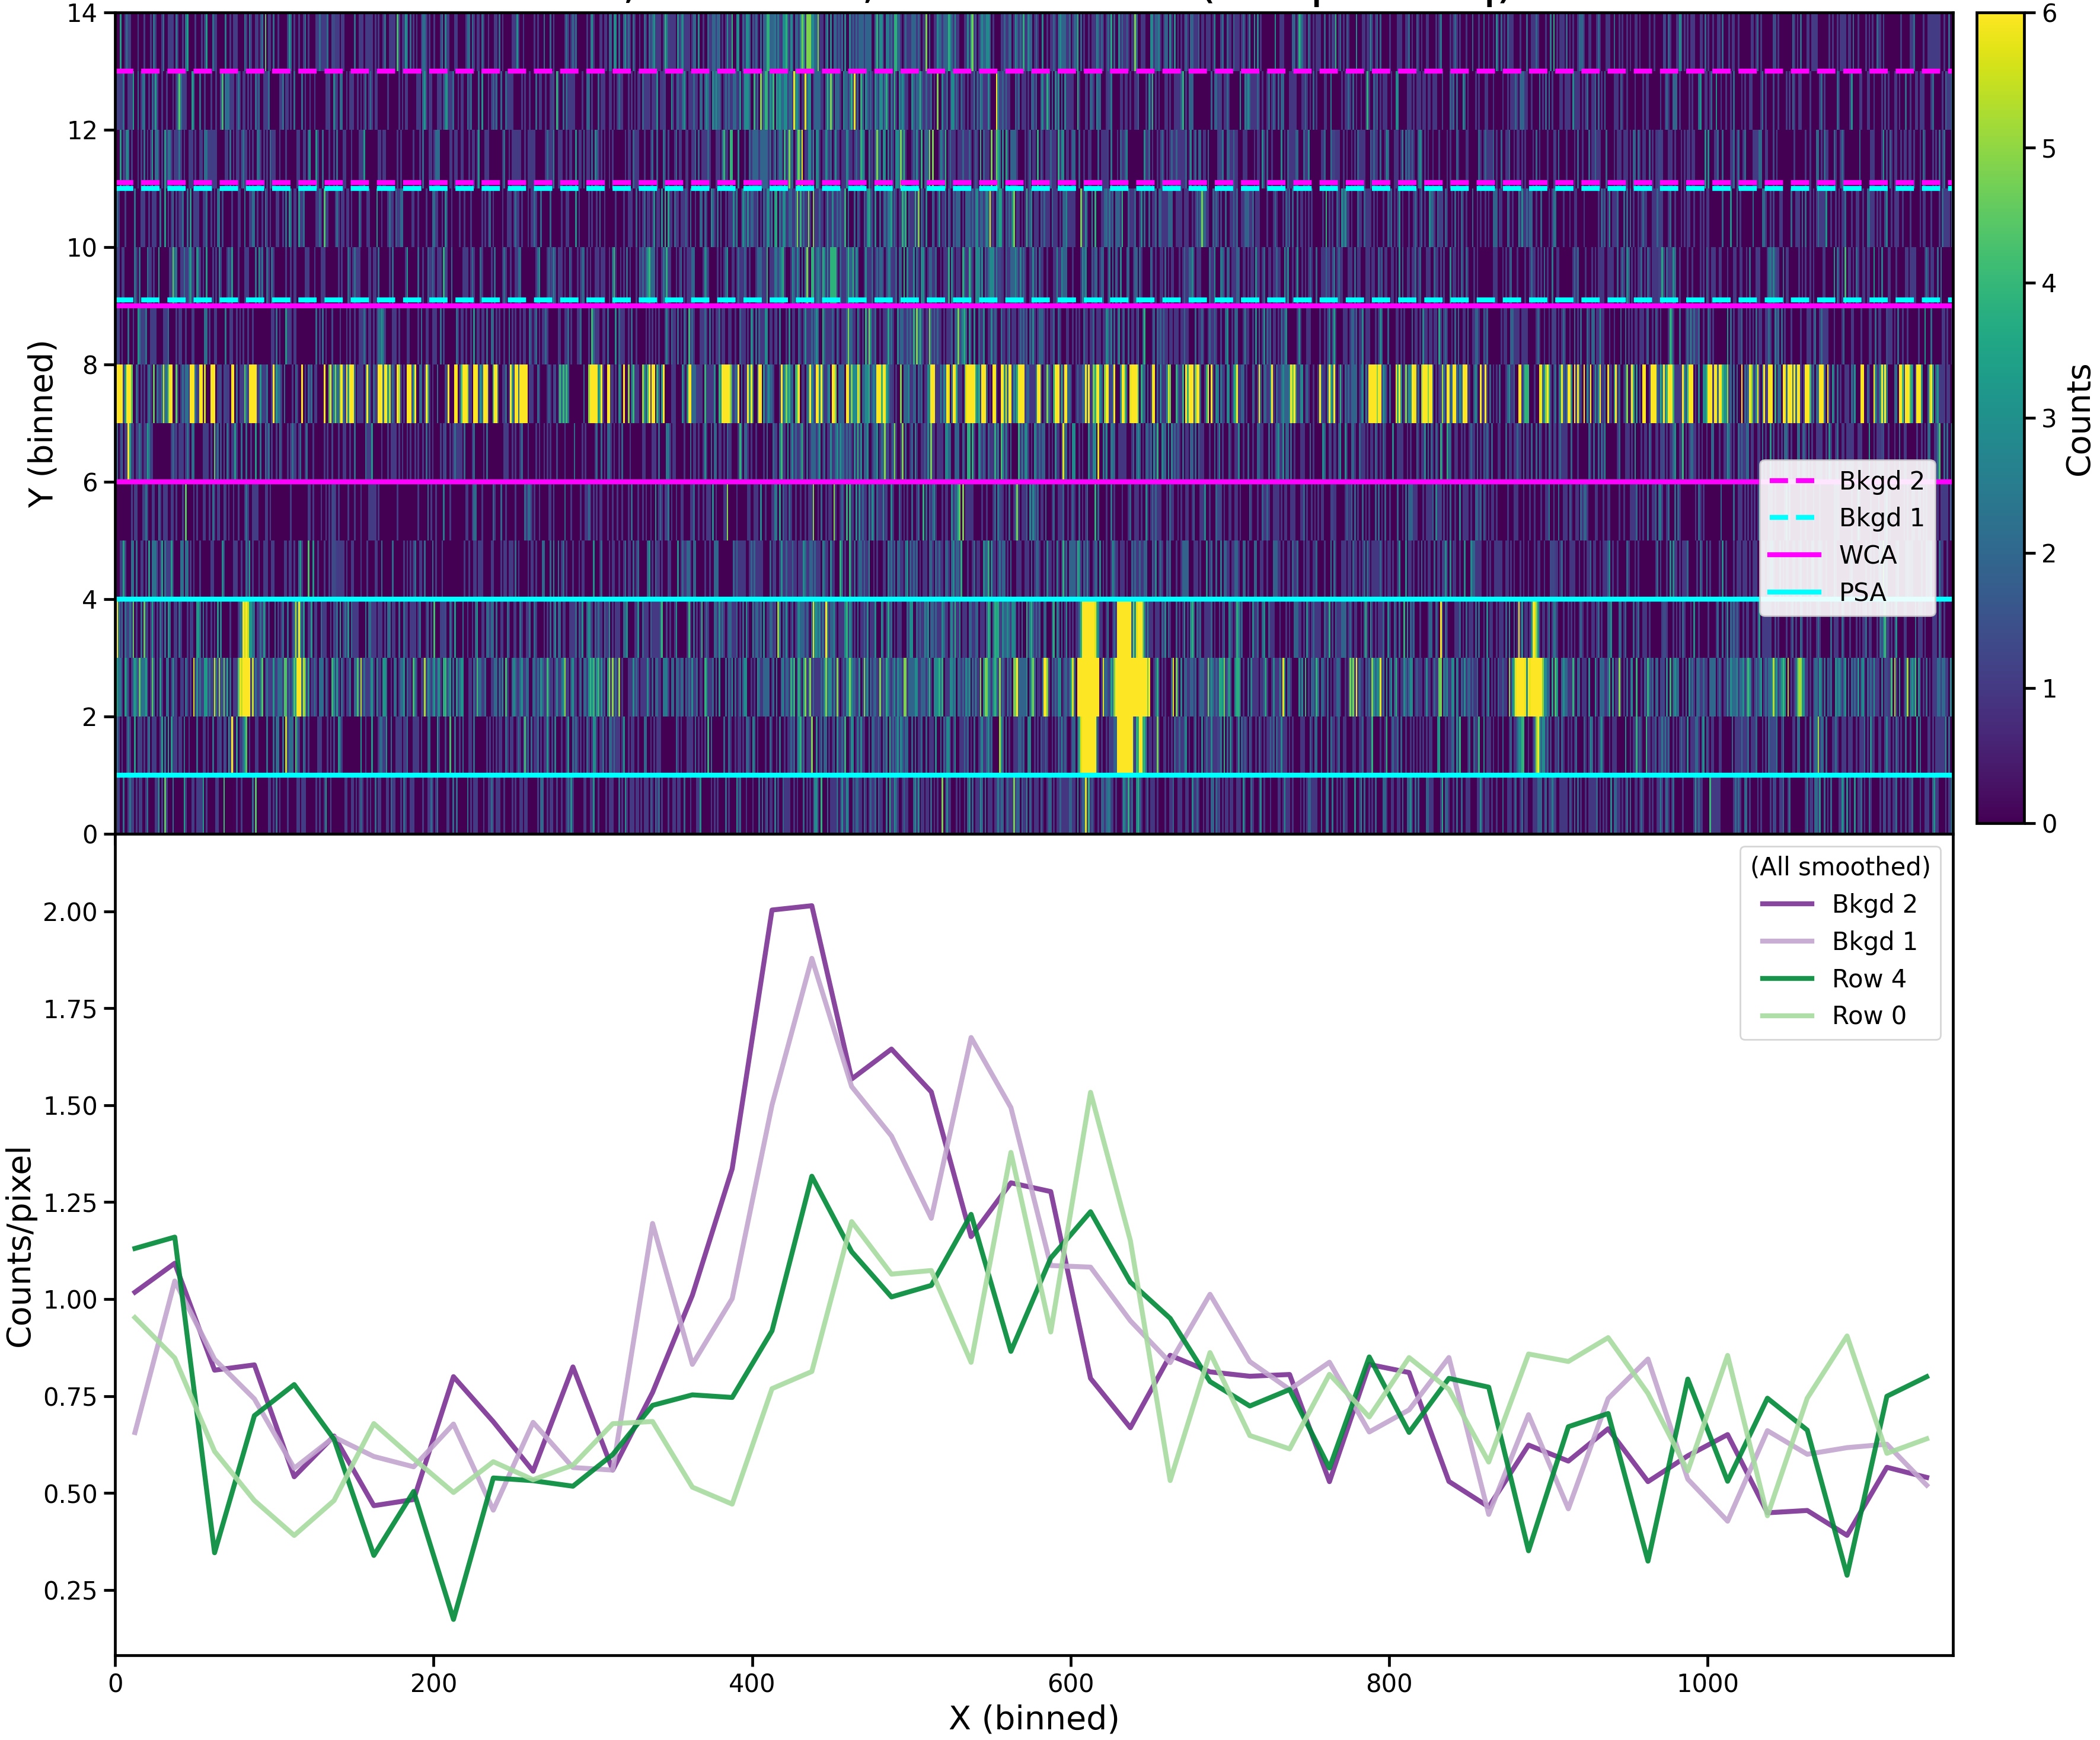Select the 'Bkgd 2' label in heatmap legend
Image resolution: width=2100 pixels, height=1740 pixels.
[x=1881, y=481]
